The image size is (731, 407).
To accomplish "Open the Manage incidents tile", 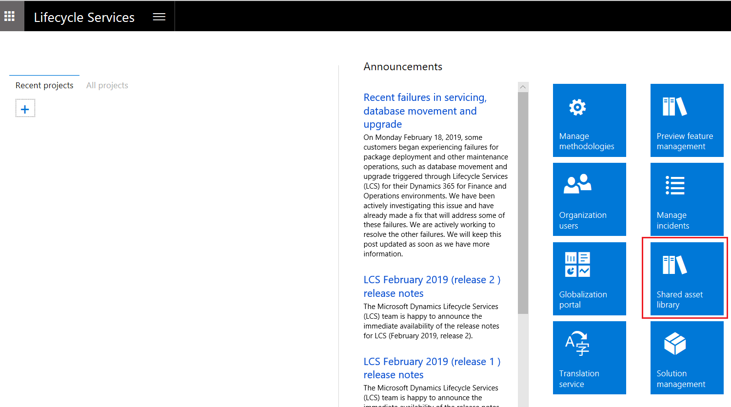I will click(x=687, y=199).
